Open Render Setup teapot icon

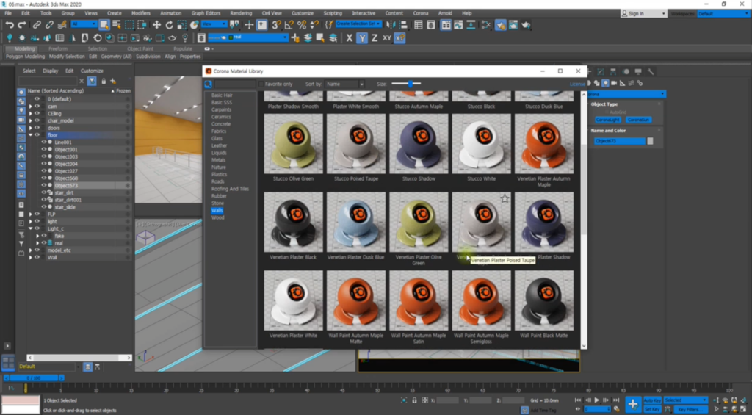(x=501, y=25)
